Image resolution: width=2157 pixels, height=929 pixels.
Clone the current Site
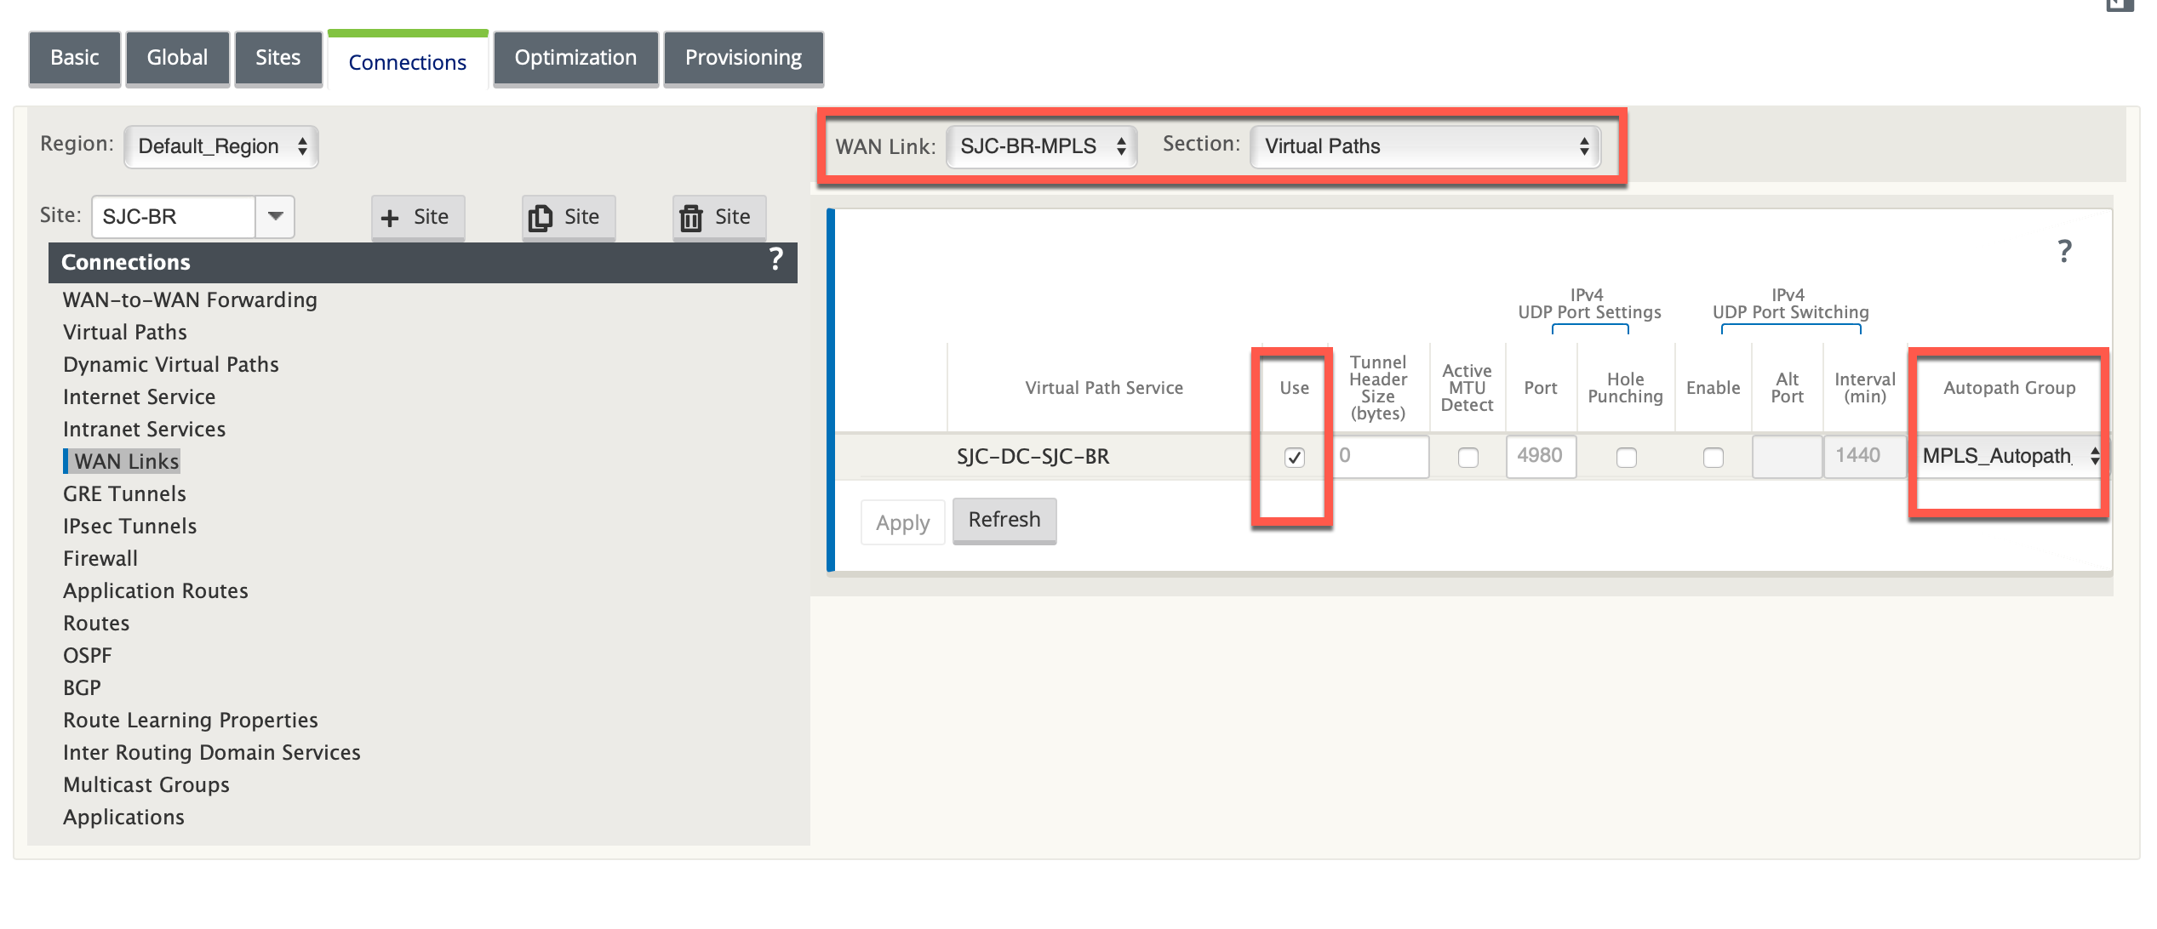tap(568, 217)
